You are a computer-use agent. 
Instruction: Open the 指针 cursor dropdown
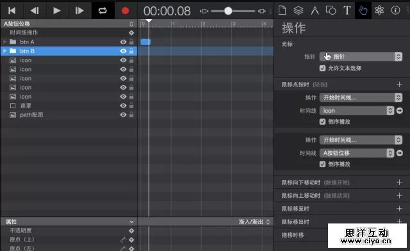click(361, 56)
